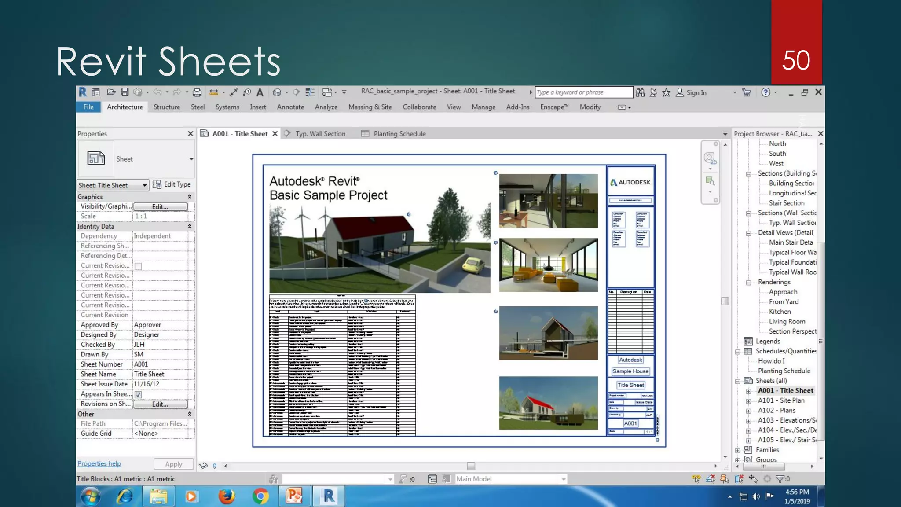901x507 pixels.
Task: Click the Print icon in quick access toolbar
Action: tap(197, 92)
